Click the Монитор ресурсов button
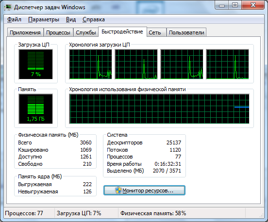Viewport: 268px width, 222px height. [144, 190]
